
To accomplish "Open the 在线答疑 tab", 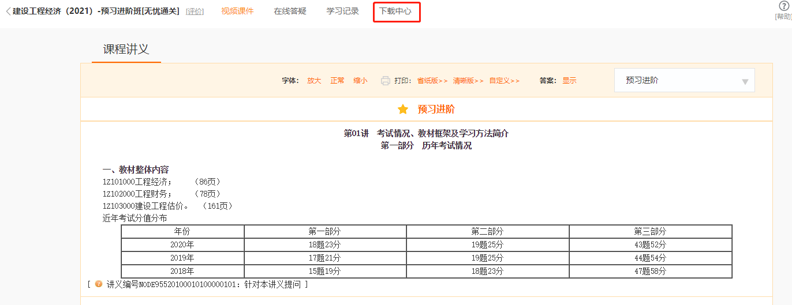I will (x=290, y=12).
